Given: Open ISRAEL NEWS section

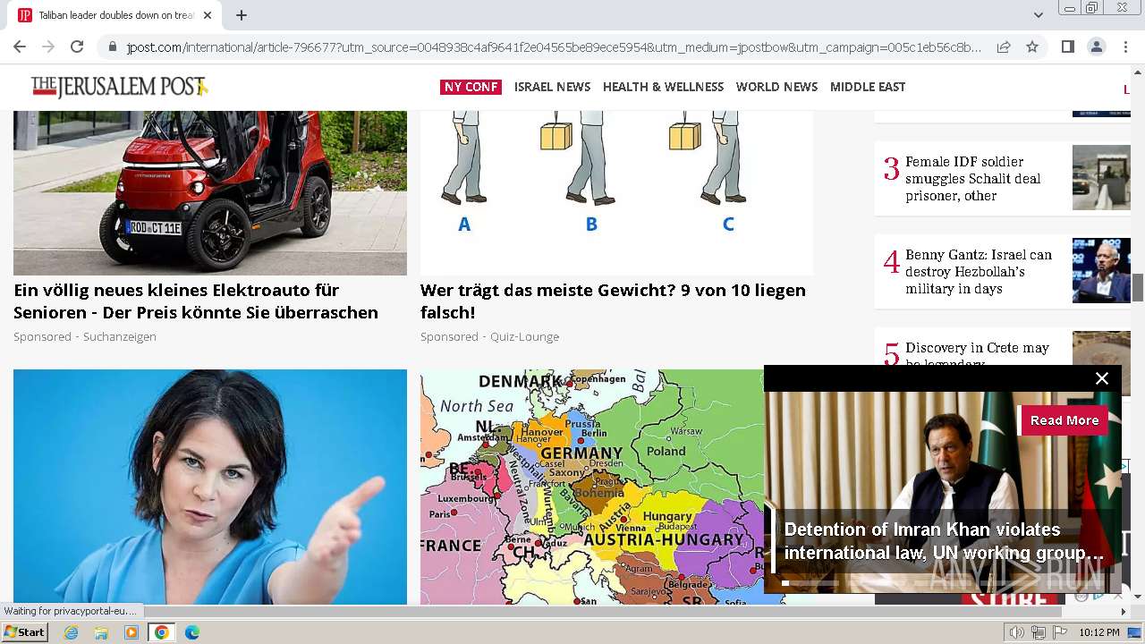Looking at the screenshot, I should [x=552, y=87].
